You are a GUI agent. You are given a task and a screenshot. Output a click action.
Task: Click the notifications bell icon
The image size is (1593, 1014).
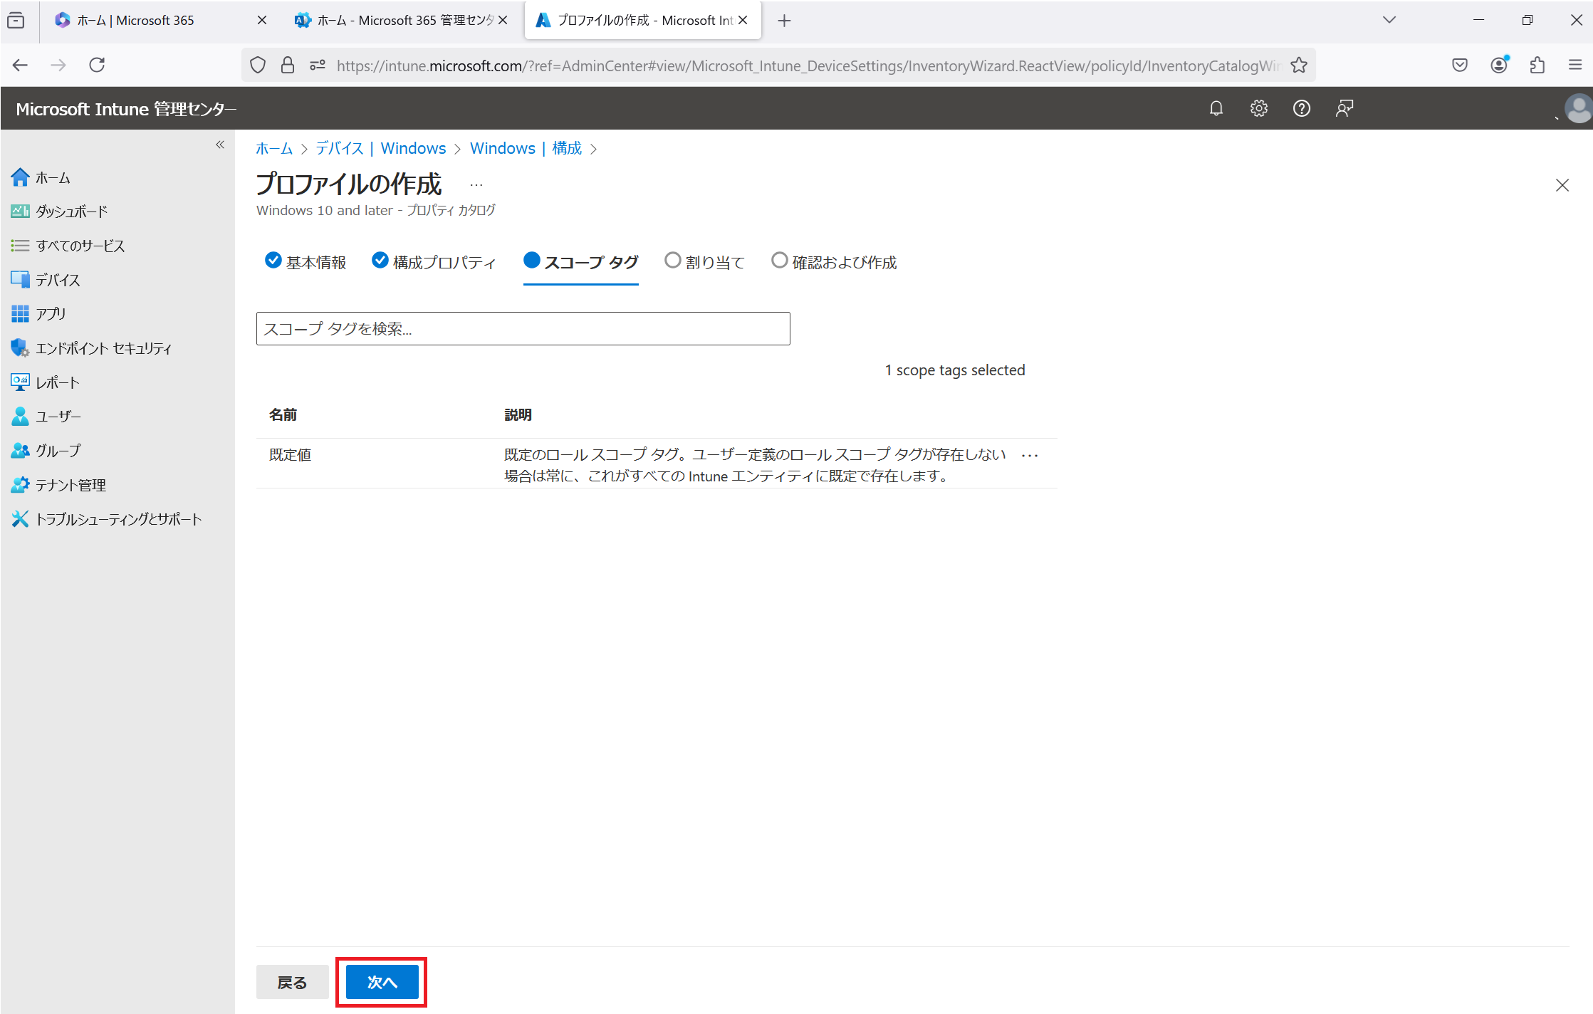(1216, 108)
